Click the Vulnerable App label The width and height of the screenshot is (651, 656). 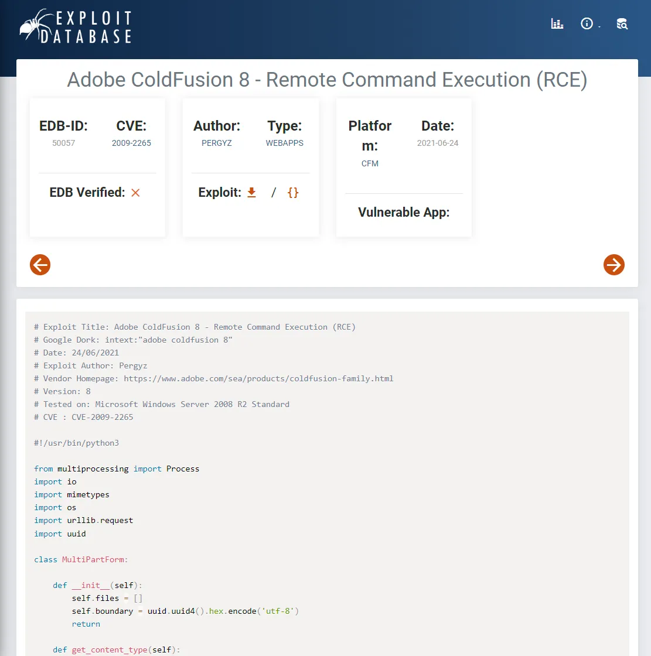(404, 212)
